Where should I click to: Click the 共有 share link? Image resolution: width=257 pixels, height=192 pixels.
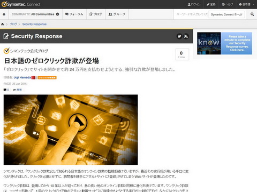pyautogui.click(x=17, y=90)
